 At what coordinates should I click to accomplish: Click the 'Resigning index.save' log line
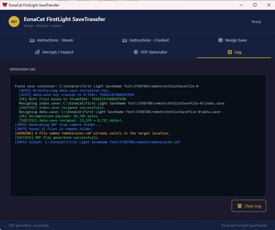click(x=121, y=103)
